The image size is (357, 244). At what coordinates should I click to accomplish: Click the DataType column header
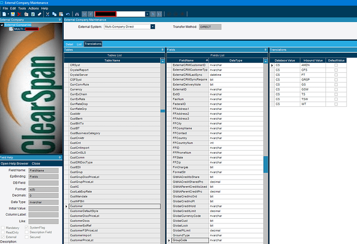pyautogui.click(x=236, y=60)
